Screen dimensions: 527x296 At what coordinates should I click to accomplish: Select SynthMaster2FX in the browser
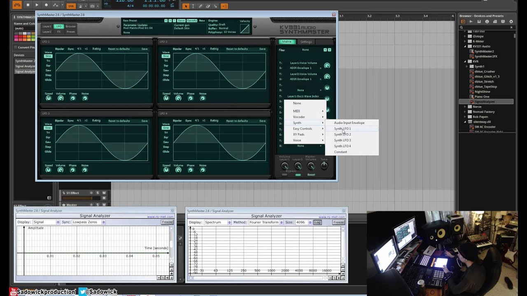485,56
